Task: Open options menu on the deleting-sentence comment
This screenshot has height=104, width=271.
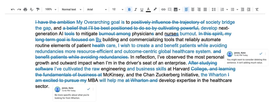Action: pos(265,54)
